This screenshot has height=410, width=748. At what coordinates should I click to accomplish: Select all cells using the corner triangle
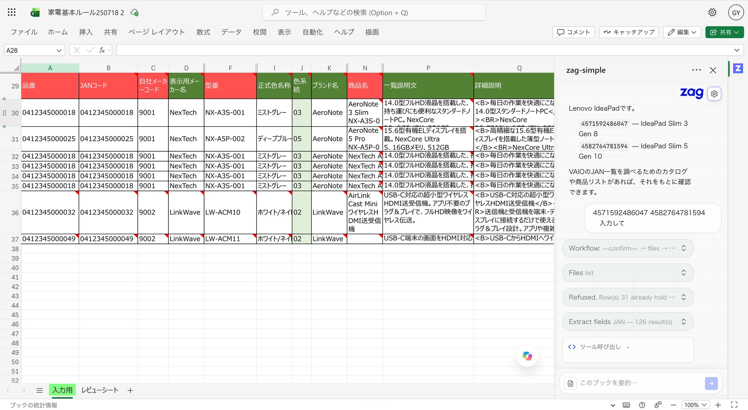16,68
